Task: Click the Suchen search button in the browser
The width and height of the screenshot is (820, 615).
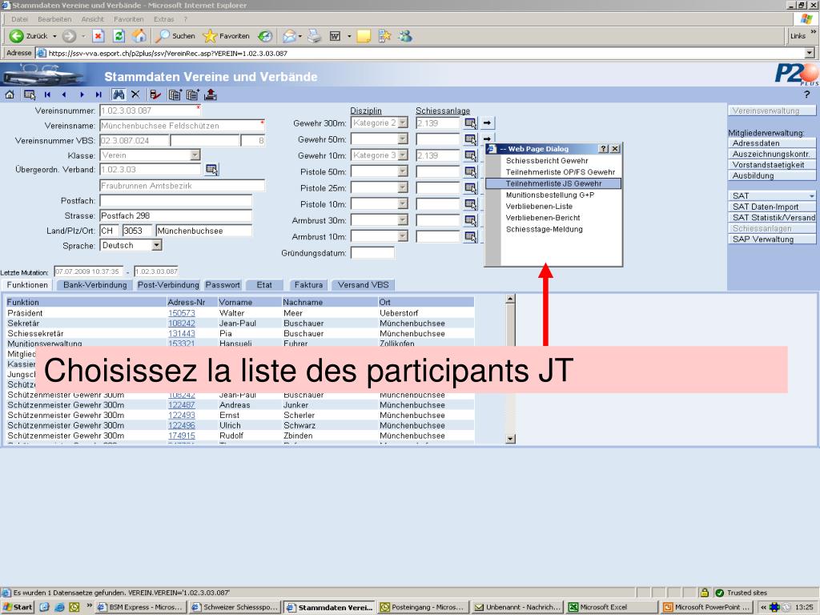Action: click(175, 36)
